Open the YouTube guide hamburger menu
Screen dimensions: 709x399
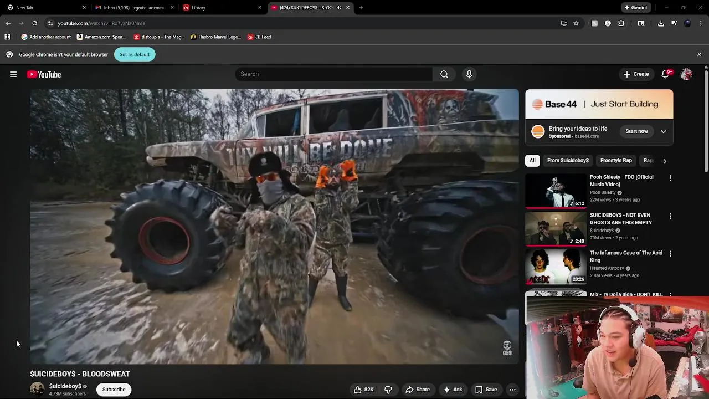[13, 74]
